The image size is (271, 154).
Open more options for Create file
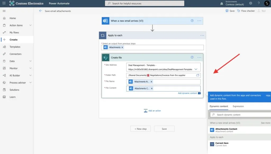tap(199, 58)
